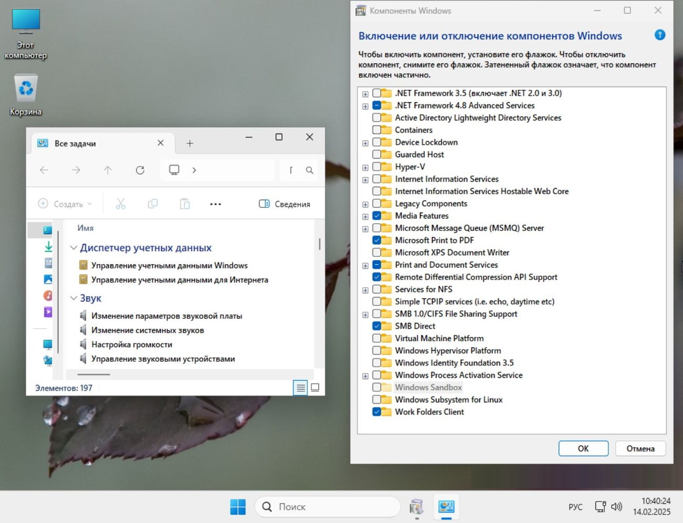Click the help question mark icon
Screen dimensions: 683x523
pos(660,35)
